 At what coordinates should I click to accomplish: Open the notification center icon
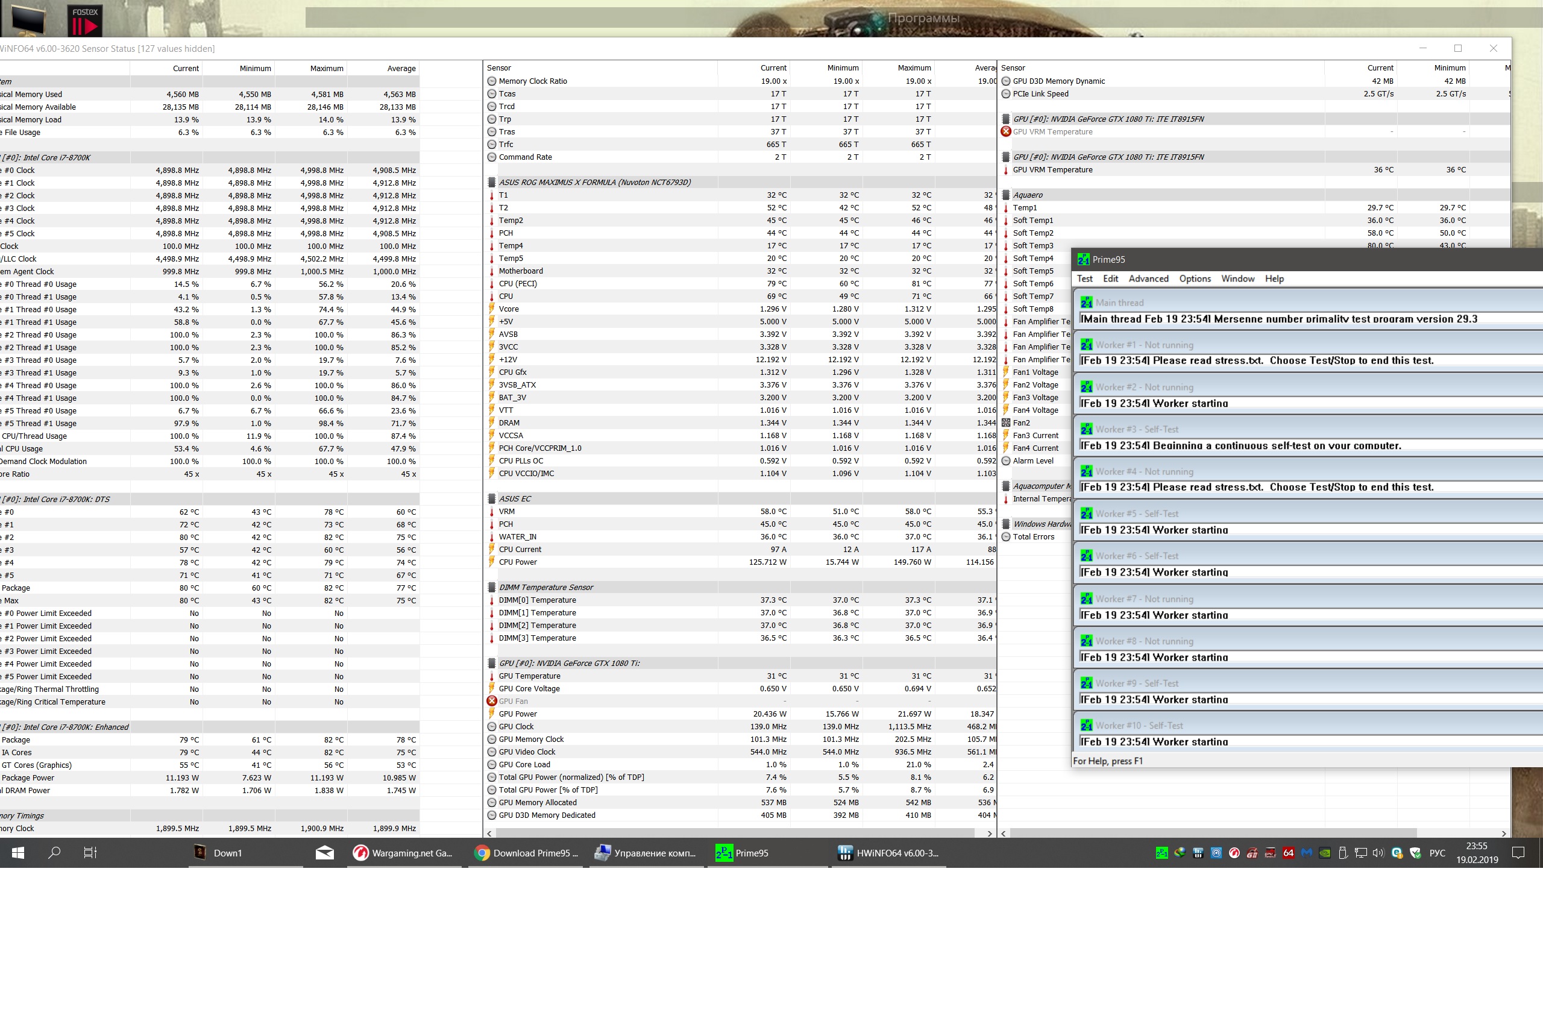point(1518,852)
